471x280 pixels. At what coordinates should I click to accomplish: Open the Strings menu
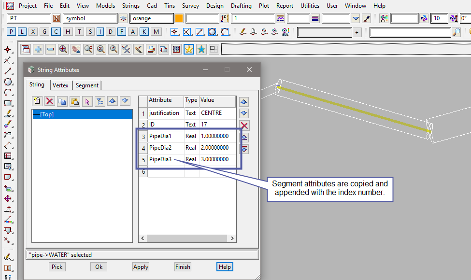tap(130, 6)
